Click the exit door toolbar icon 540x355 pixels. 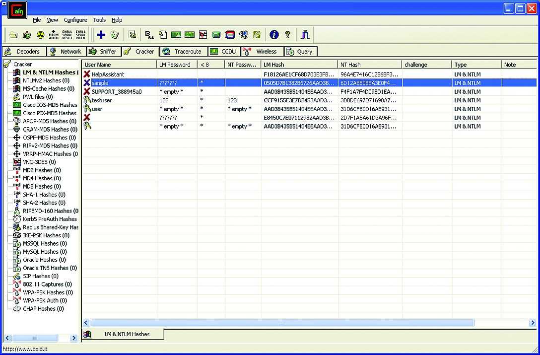click(305, 35)
